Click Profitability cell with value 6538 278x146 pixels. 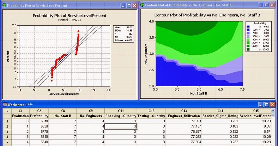pyautogui.click(x=39, y=126)
